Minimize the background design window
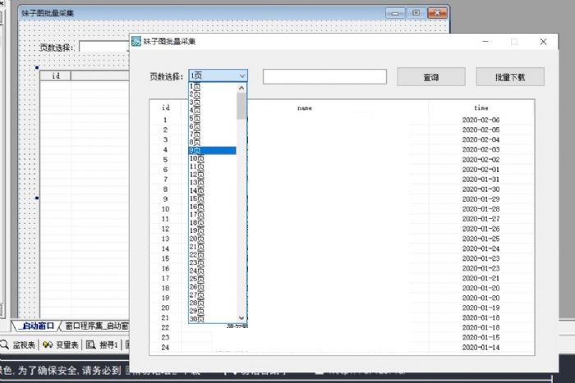Screen dimensions: 575x383 396,13
